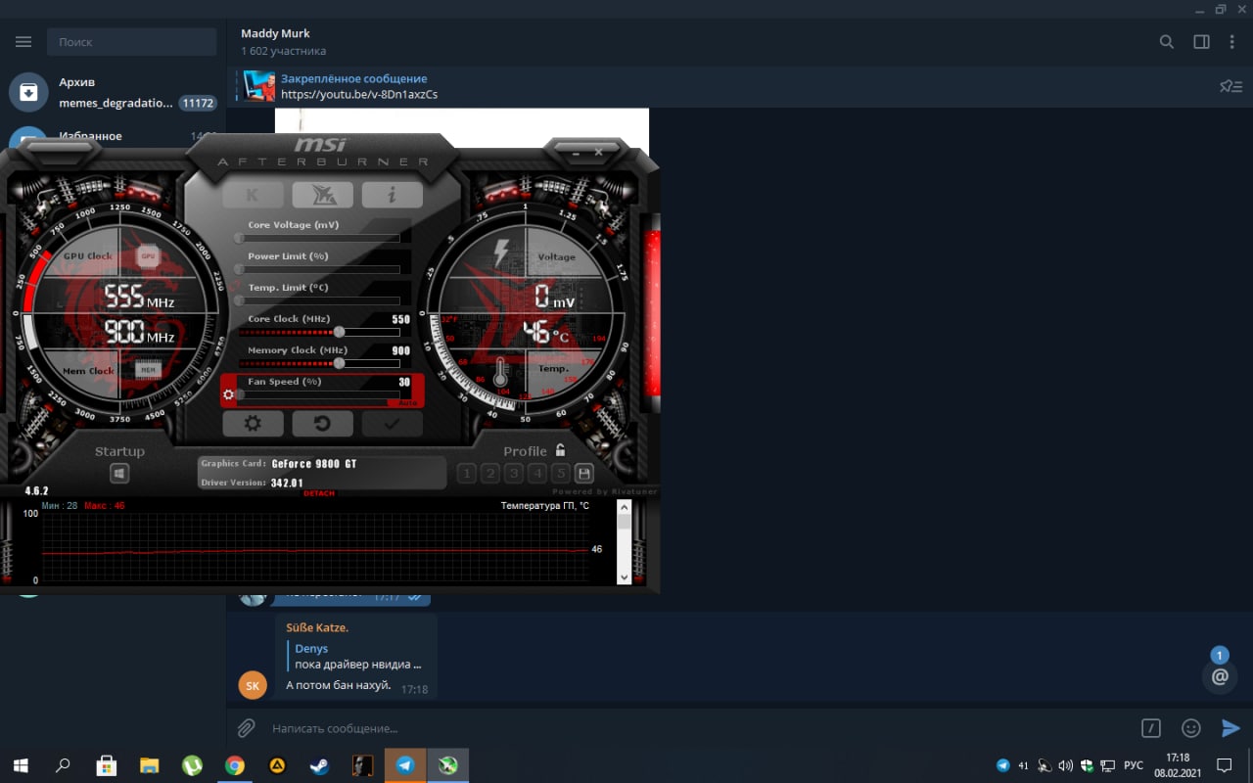Screen dimensions: 1253x783
Task: Click the РУС language indicator in tray
Action: [1133, 765]
